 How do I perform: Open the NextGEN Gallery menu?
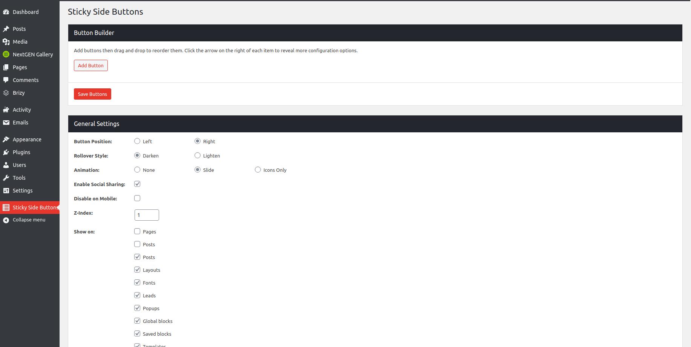30,55
